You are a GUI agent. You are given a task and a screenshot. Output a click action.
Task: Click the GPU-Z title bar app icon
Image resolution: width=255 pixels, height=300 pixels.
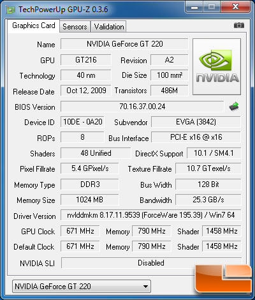click(11, 10)
